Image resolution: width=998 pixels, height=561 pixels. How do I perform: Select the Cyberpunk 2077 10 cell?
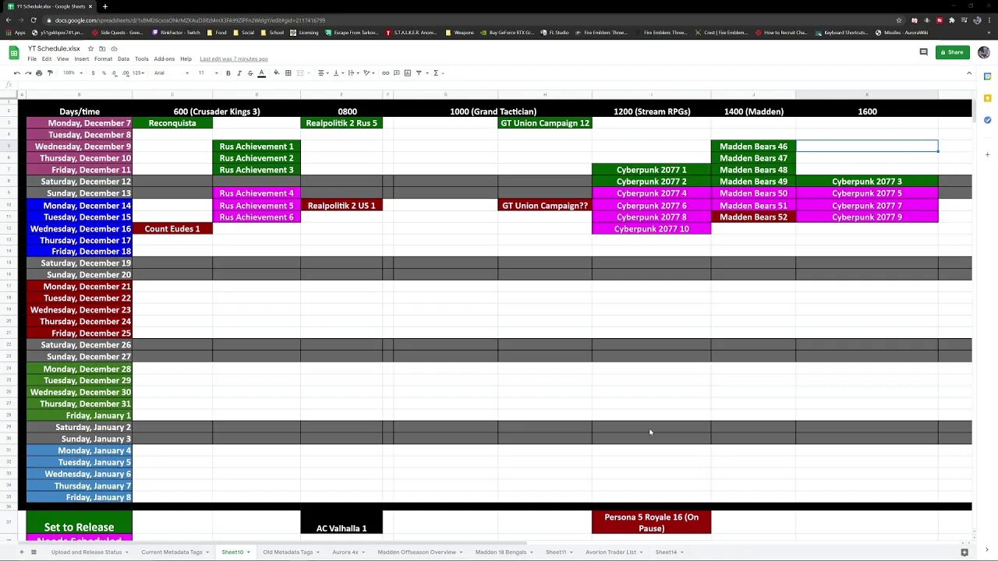point(651,228)
